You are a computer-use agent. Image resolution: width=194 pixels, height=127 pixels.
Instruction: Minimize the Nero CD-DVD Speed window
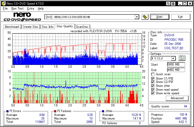pos(180,4)
